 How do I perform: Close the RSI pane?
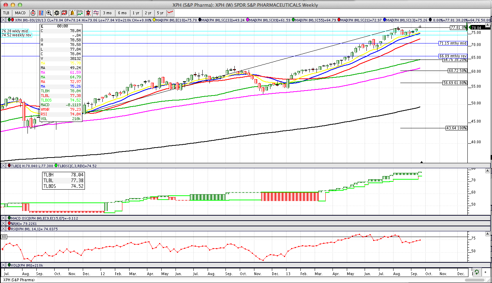click(x=4, y=229)
